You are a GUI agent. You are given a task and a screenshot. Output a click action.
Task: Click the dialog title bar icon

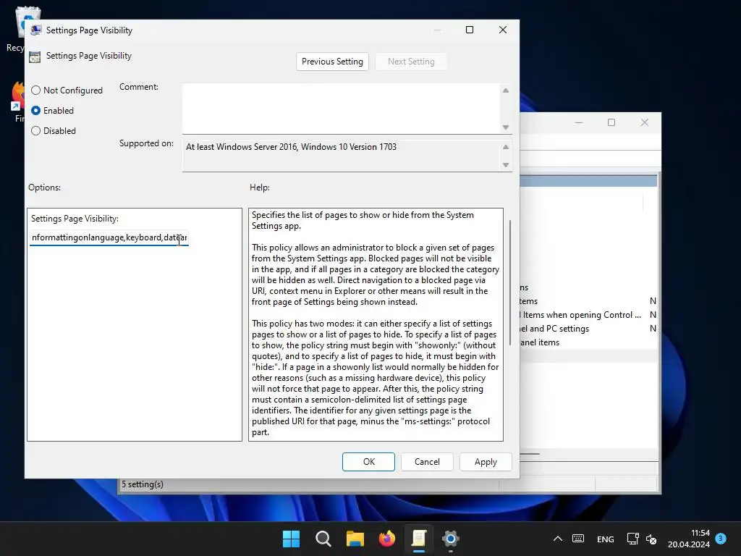point(35,30)
